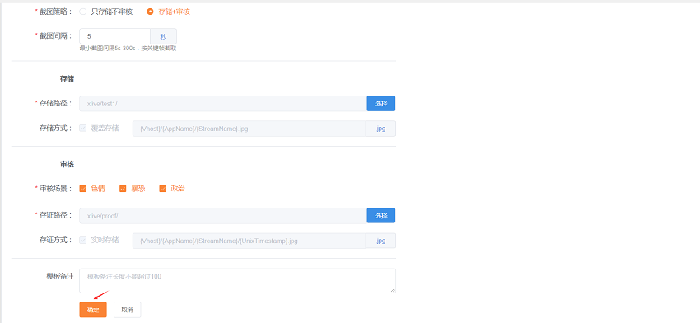Toggle the 覆盖存储 checkbox

[82, 129]
